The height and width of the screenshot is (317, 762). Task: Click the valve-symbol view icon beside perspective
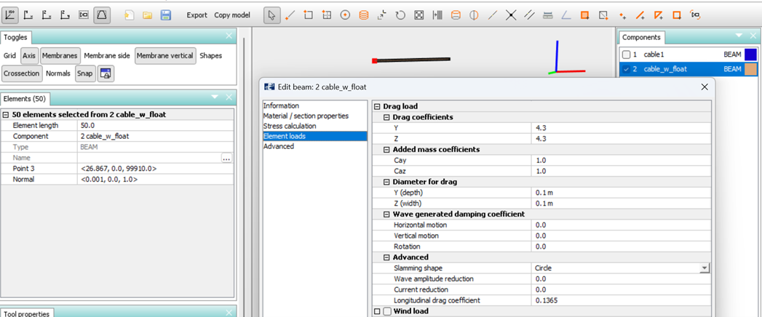click(84, 15)
